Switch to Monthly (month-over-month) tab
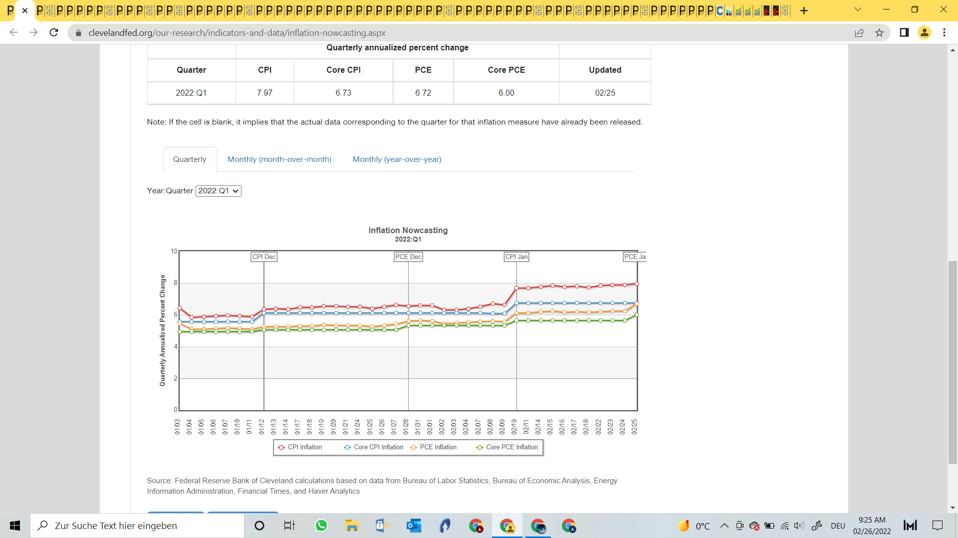 coord(279,159)
